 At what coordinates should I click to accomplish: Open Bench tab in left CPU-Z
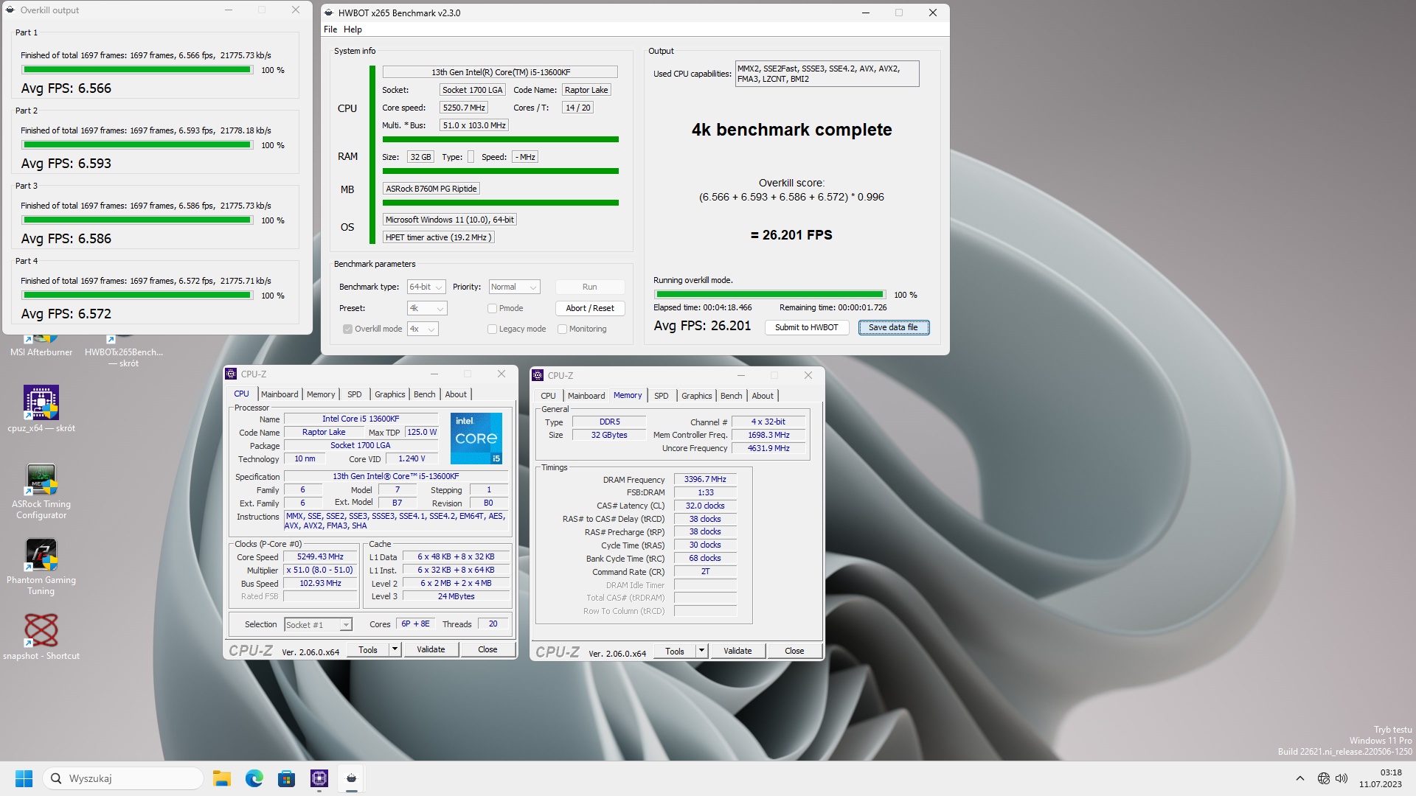(425, 394)
